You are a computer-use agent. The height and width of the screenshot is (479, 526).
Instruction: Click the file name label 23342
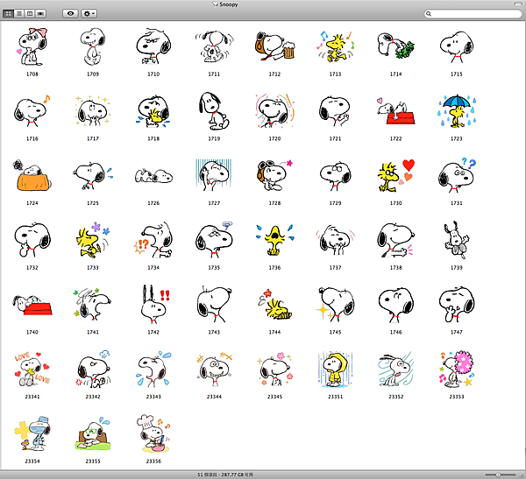(93, 397)
